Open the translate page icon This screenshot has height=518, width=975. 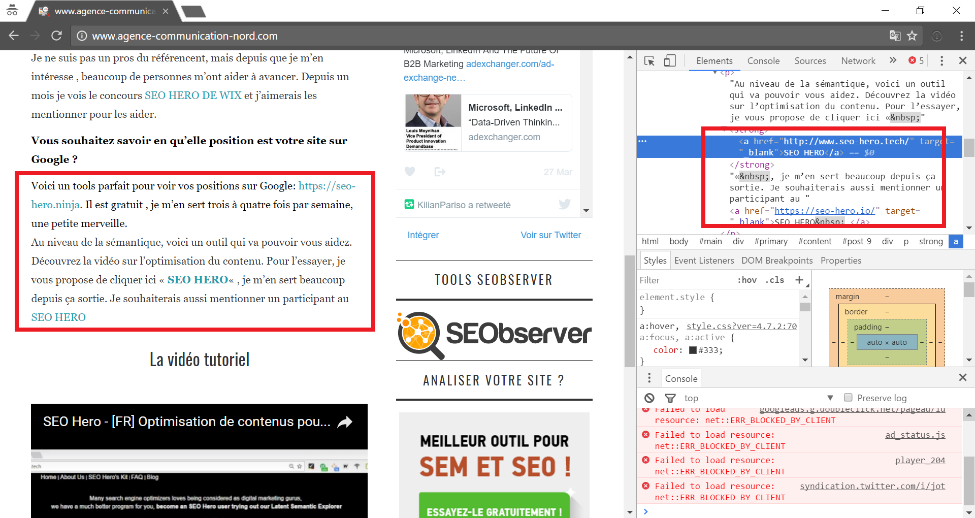click(895, 36)
